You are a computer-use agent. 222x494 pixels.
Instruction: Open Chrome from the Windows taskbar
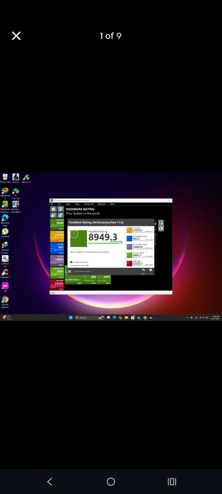(145, 318)
